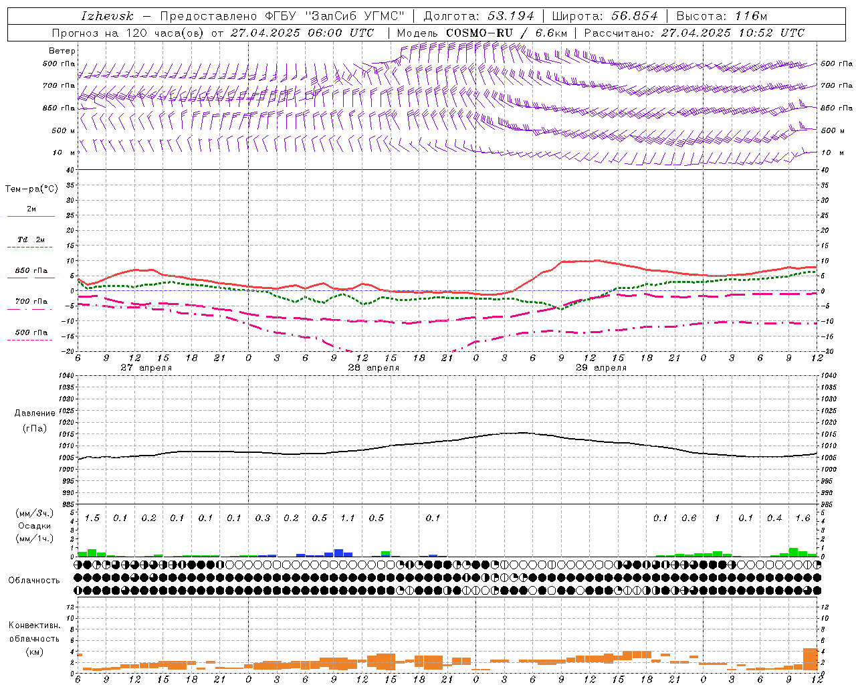
Task: Click the "Ветер" wind panel label
Action: coord(62,51)
